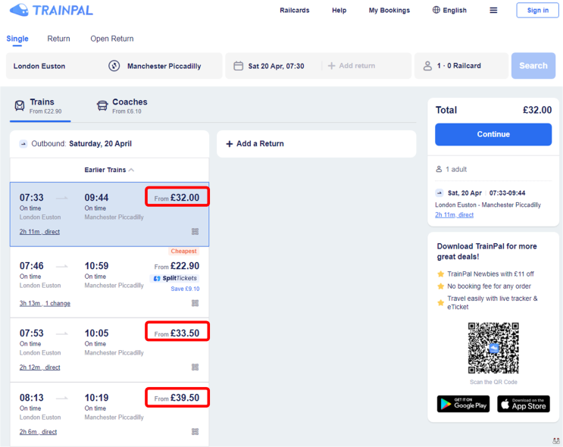Expand Earlier Trains list
Image resolution: width=563 pixels, height=447 pixels.
pos(109,170)
